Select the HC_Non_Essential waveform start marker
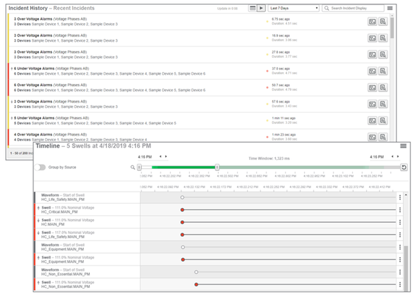Screen dimensions: 414x296 coord(196,272)
